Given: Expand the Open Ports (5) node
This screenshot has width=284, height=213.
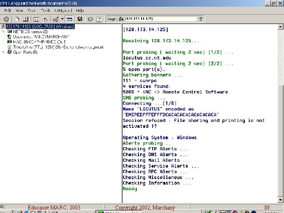Looking at the screenshot, I should 2,52.
